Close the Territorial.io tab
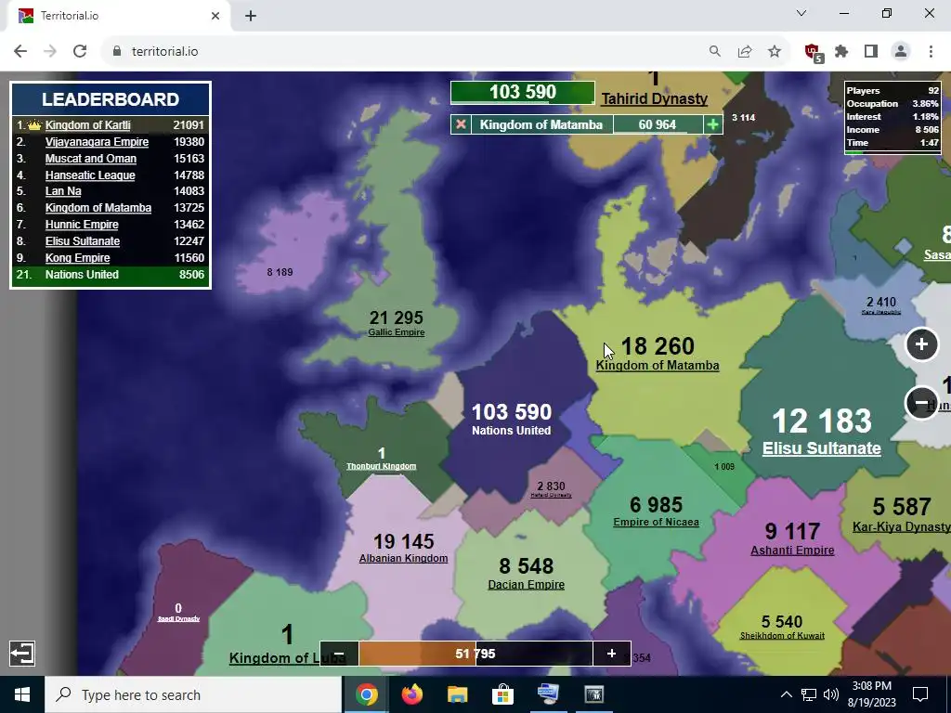Viewport: 951px width, 713px height. (x=215, y=16)
